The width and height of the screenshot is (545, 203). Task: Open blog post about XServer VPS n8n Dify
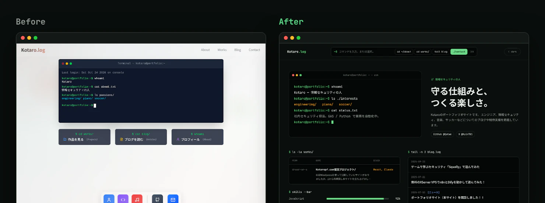tap(464, 180)
